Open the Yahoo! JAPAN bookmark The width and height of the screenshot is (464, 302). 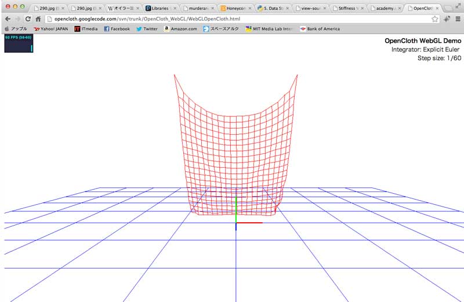point(52,28)
